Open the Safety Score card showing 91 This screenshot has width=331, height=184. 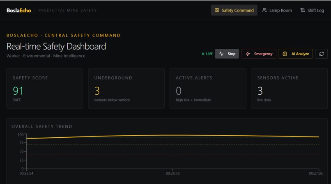pos(45,88)
